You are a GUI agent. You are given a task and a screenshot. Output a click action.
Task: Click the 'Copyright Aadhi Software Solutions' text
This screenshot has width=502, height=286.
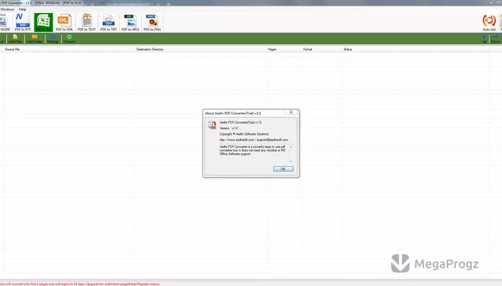(x=244, y=134)
